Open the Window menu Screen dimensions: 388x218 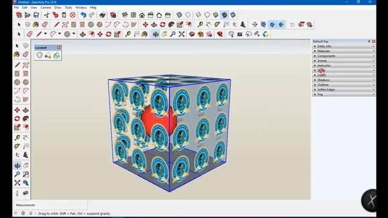81,7
